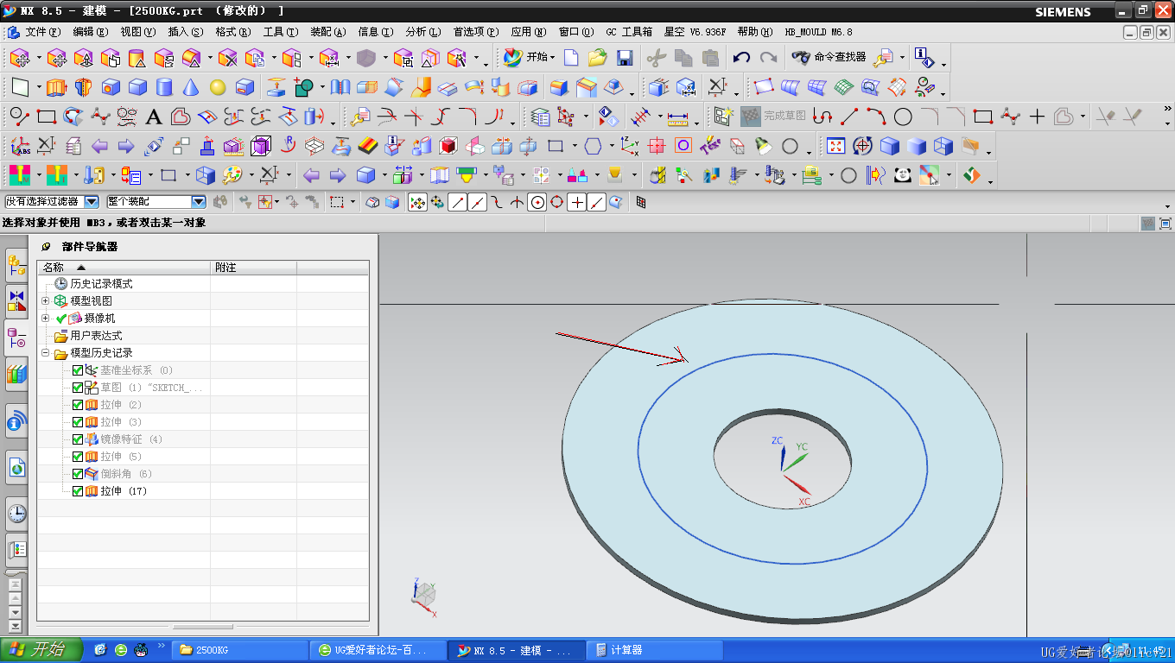
Task: Open the selection filter dropdown
Action: [x=92, y=201]
